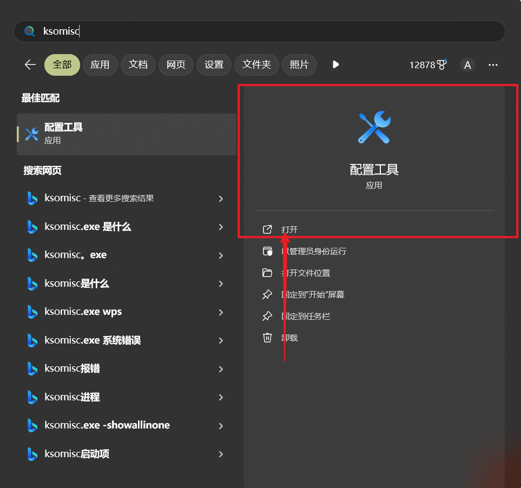Select the 配置工具 best match result
This screenshot has width=521, height=488.
click(x=127, y=134)
